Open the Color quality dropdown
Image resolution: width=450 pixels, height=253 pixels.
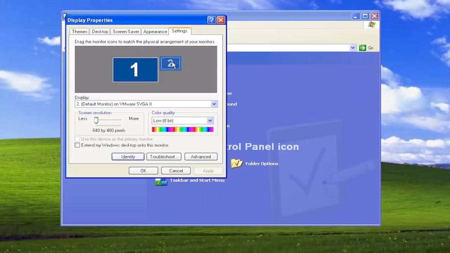[210, 121]
